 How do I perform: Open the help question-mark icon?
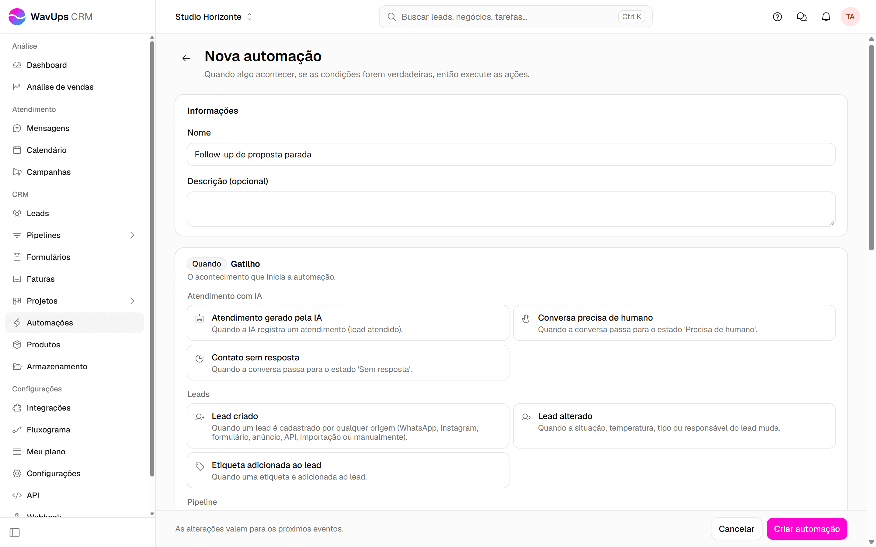777,17
